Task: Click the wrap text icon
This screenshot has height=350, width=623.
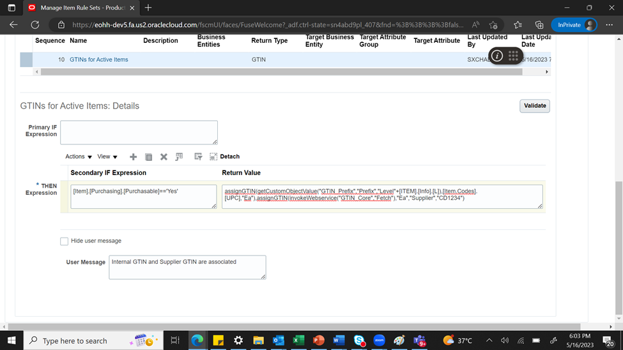Action: coord(198,157)
